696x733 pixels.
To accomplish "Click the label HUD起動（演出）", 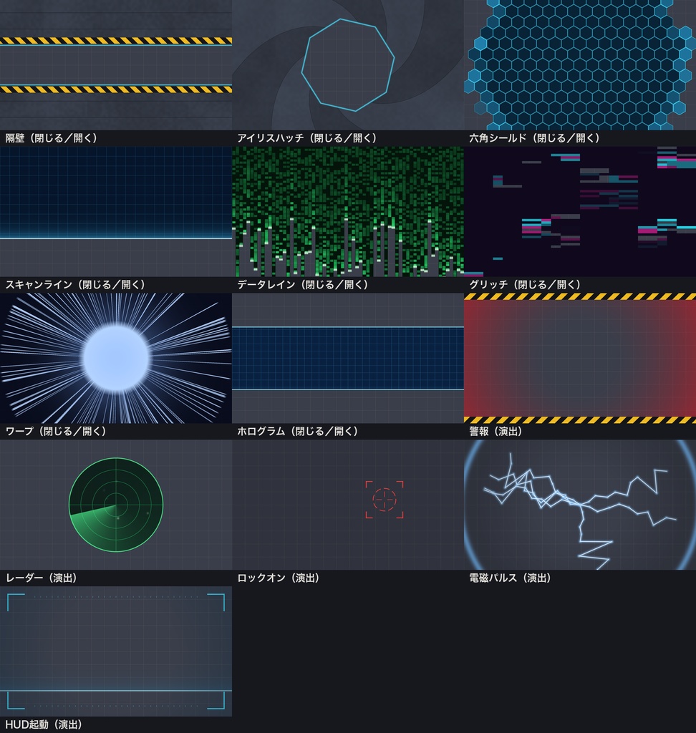I will pyautogui.click(x=44, y=724).
